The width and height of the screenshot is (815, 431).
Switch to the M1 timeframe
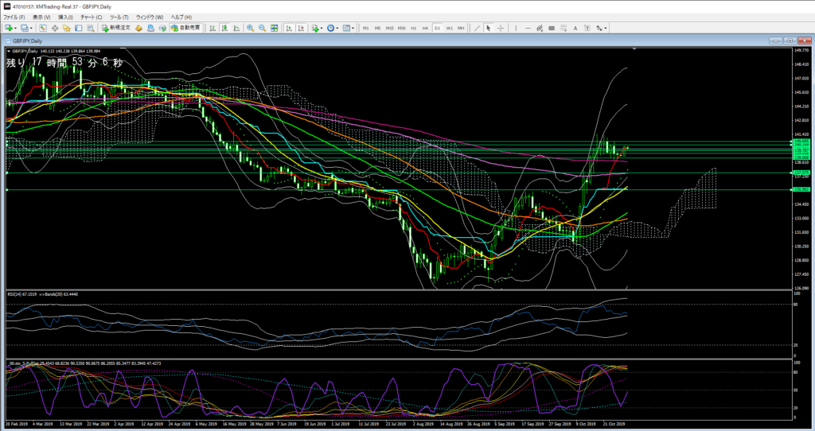[x=365, y=28]
